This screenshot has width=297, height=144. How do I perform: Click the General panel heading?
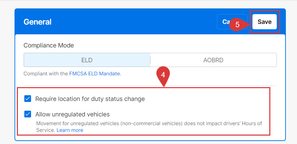coord(37,22)
